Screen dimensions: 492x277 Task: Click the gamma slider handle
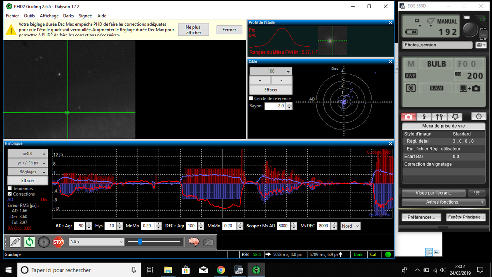coord(140,242)
